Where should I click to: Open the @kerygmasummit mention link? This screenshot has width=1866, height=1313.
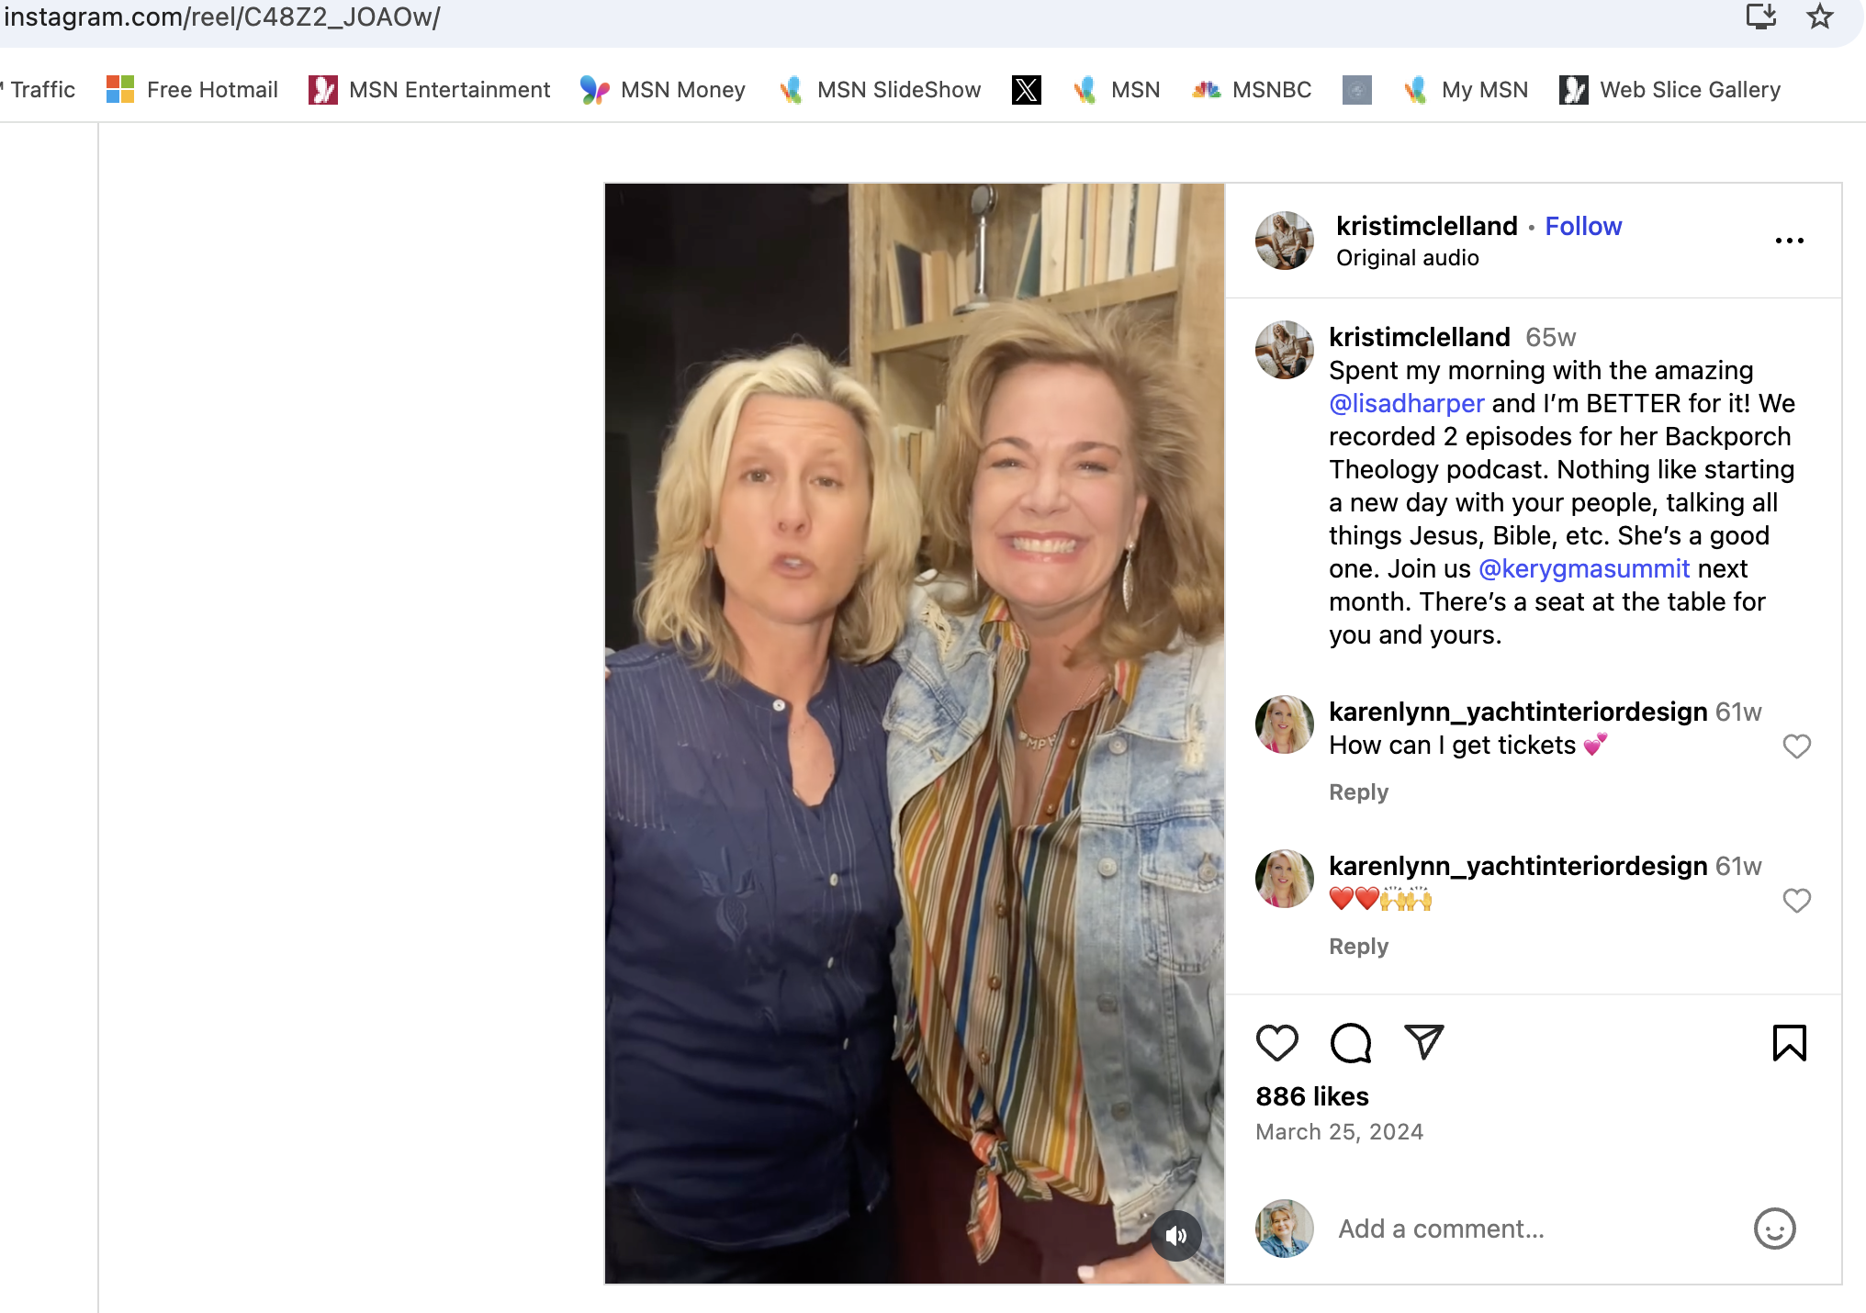pyautogui.click(x=1584, y=568)
